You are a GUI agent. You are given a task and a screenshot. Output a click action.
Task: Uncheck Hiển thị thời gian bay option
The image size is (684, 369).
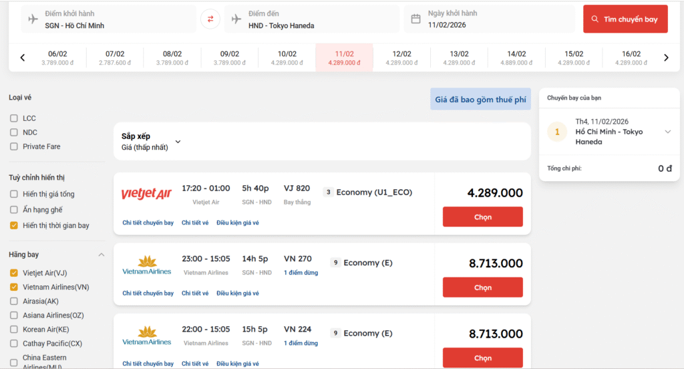(x=14, y=226)
